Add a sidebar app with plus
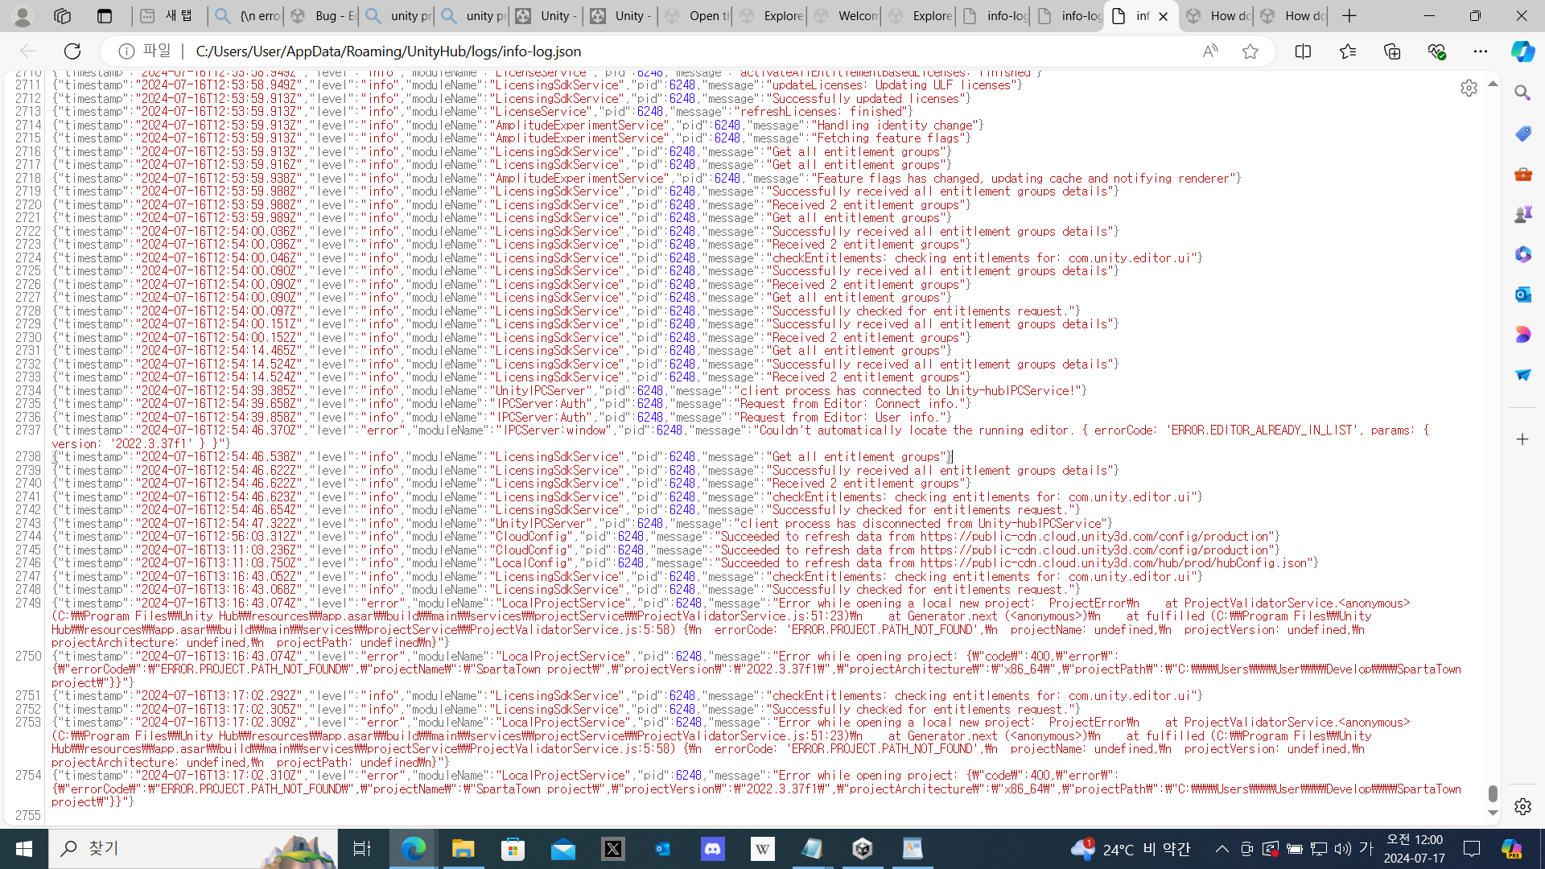Image resolution: width=1545 pixels, height=869 pixels. tap(1522, 439)
